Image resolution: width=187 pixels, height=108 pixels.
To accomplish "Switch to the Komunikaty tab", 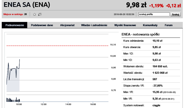I will click(x=150, y=25).
